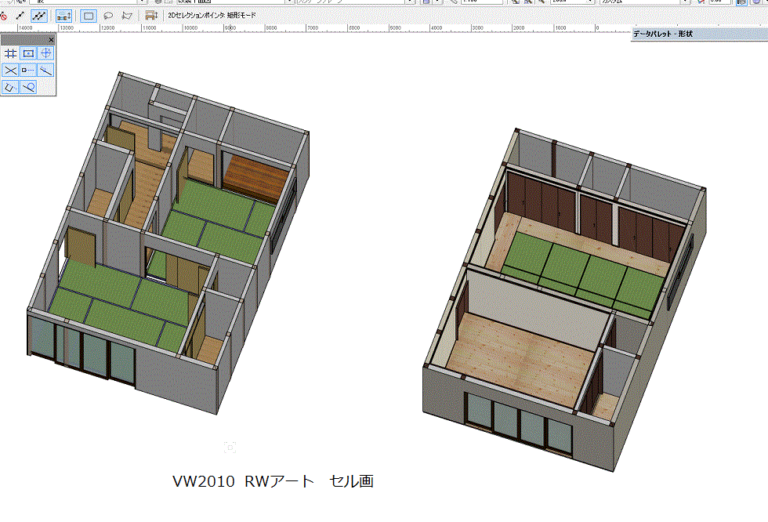768x522 pixels.
Task: Toggle Snap to Distance constraint
Action: point(28,71)
